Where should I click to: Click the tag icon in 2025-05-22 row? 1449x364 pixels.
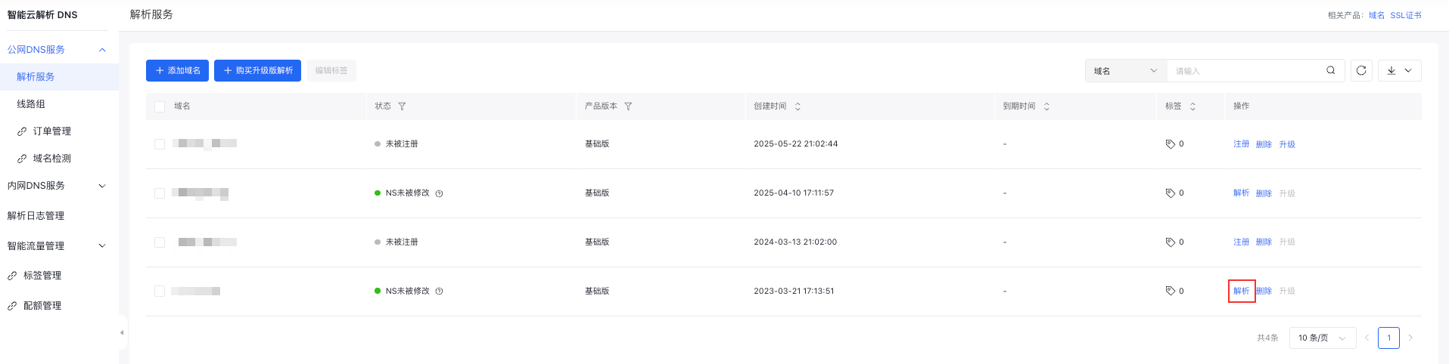pos(1170,144)
